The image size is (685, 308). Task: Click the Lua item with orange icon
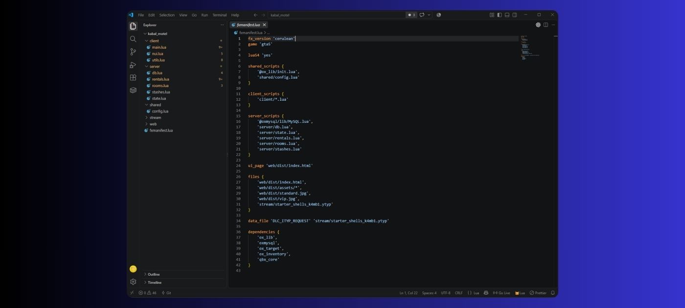tap(520, 293)
